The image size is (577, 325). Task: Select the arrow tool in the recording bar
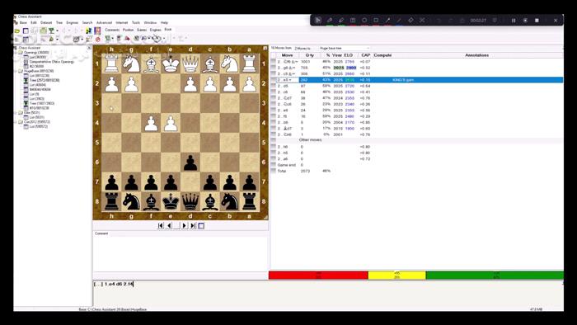pos(387,21)
